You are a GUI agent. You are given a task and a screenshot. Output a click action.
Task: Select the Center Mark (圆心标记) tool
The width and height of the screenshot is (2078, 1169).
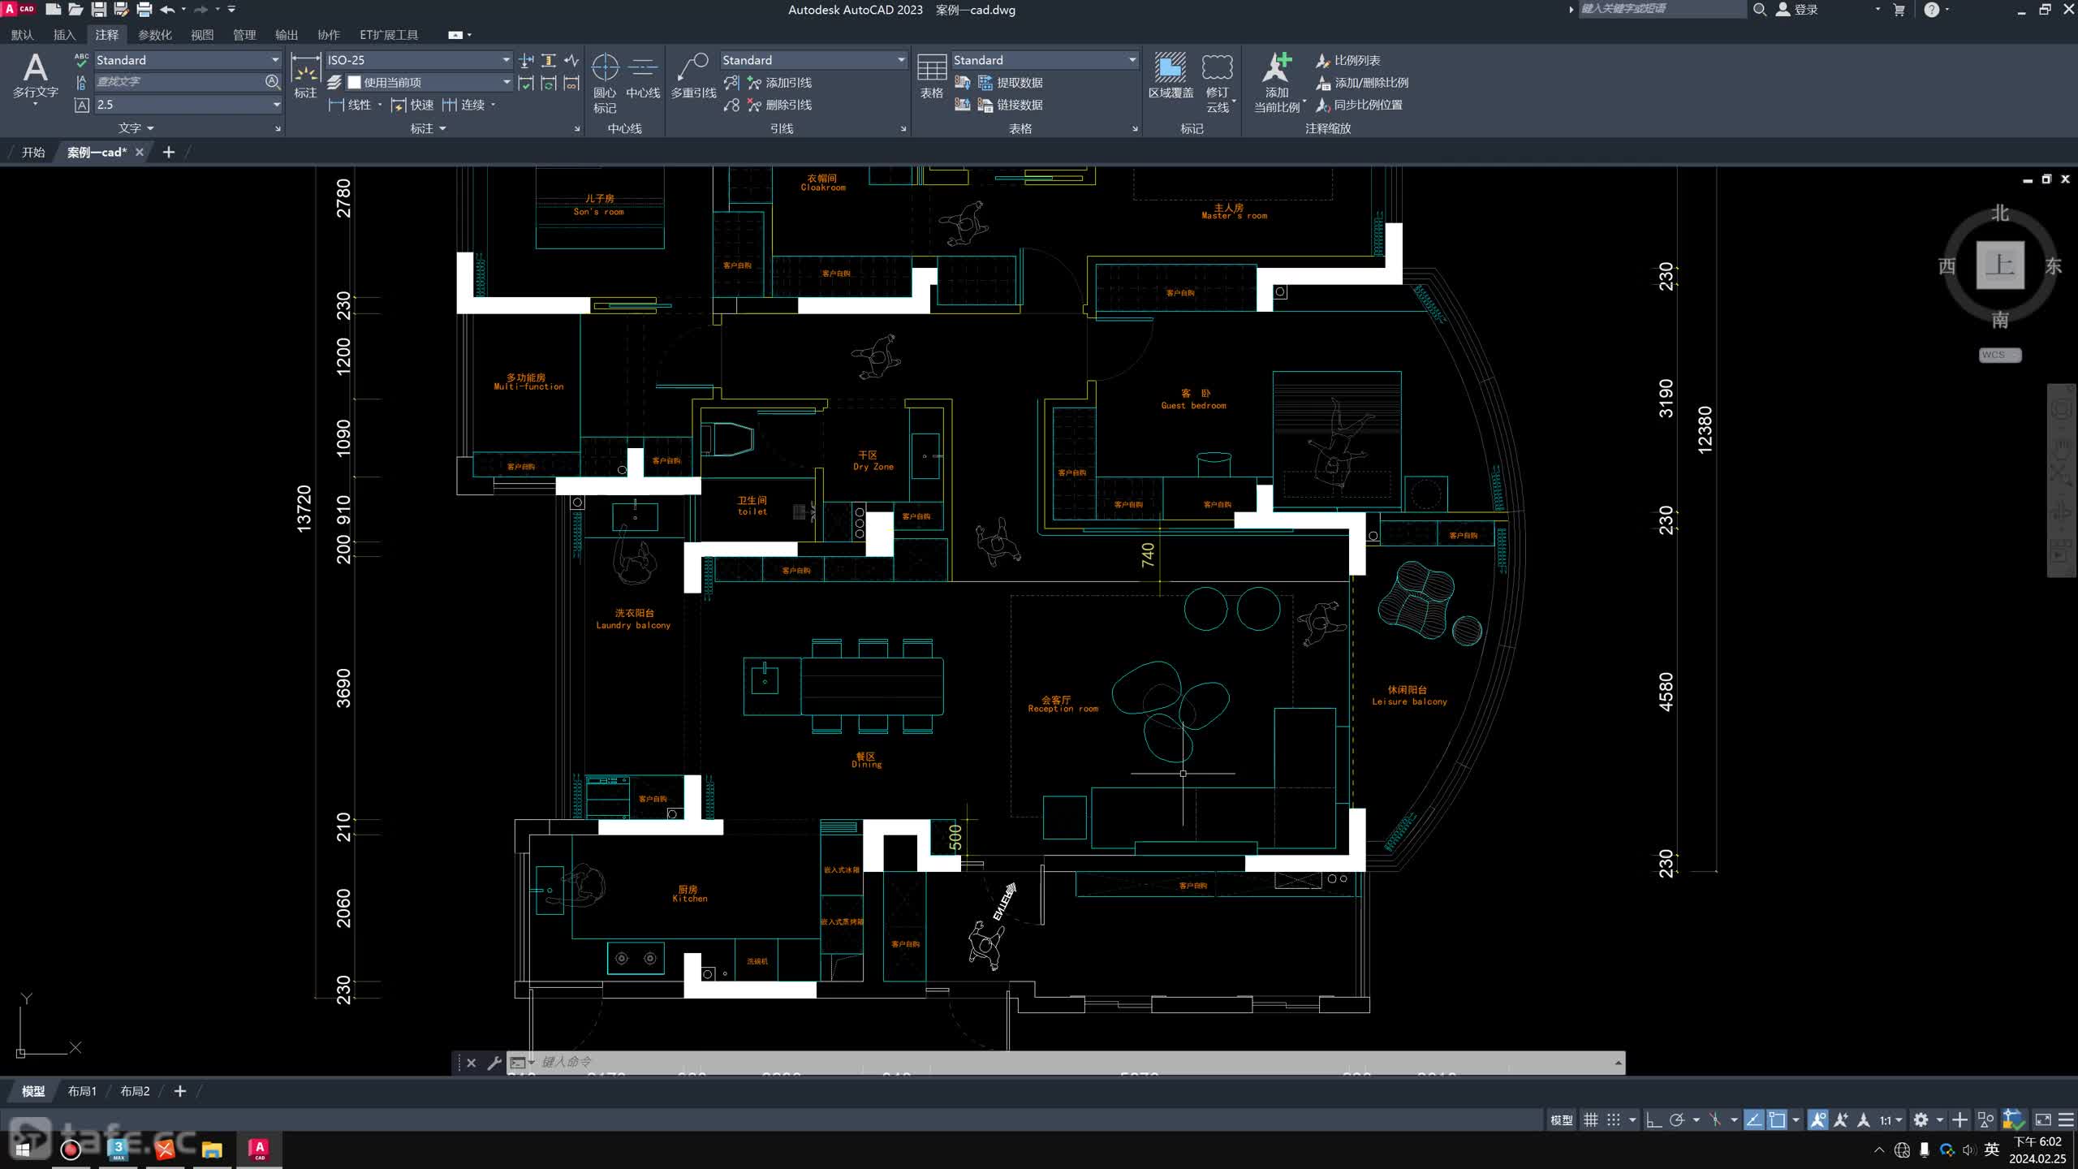point(605,83)
